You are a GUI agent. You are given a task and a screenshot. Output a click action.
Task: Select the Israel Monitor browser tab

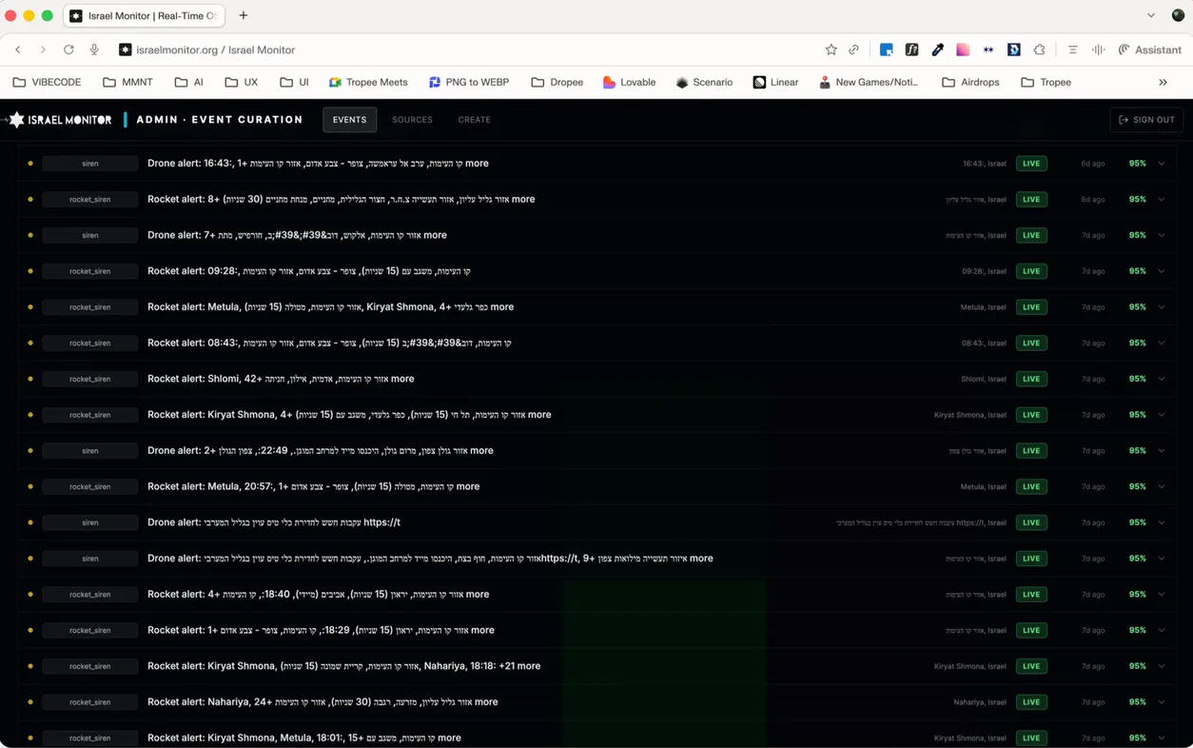point(145,15)
